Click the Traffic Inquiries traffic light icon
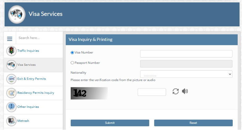This screenshot has width=242, height=130. tap(11, 51)
